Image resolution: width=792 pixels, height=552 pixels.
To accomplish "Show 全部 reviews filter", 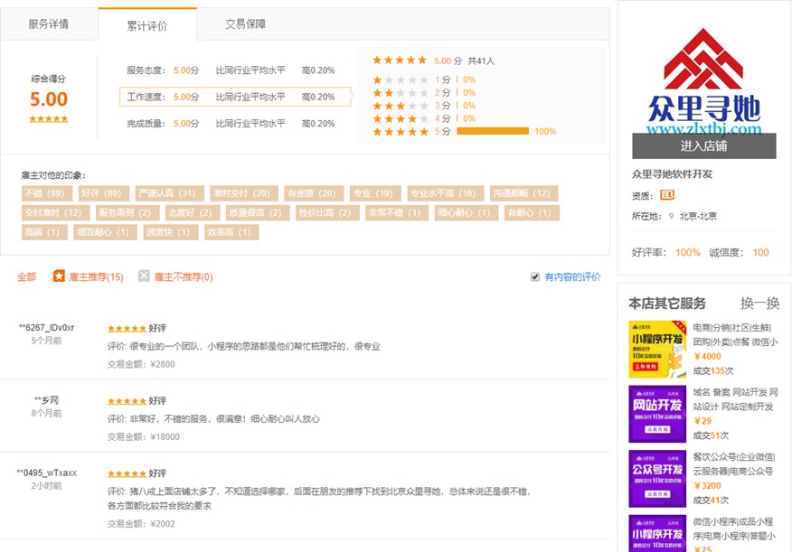I will click(x=27, y=277).
